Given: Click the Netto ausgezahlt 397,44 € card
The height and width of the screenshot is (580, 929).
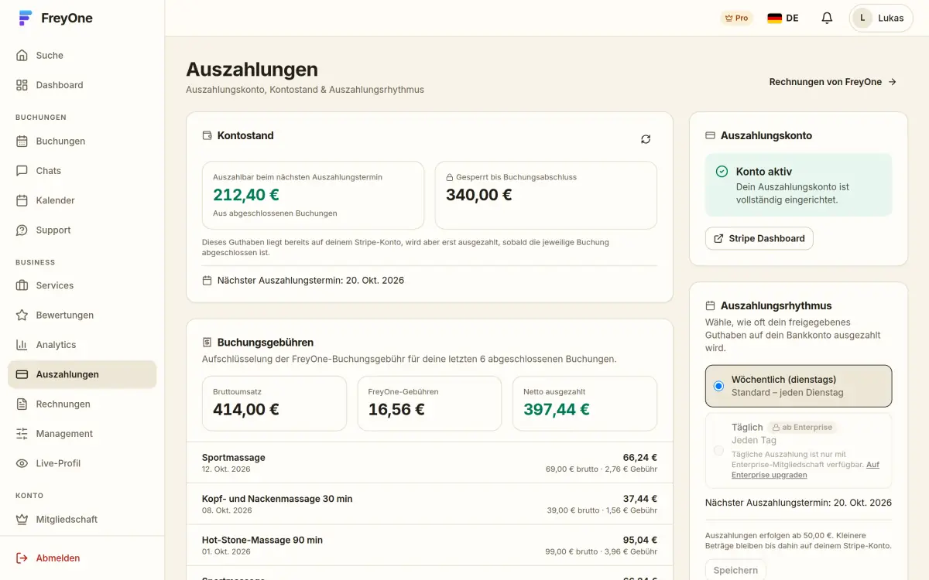Looking at the screenshot, I should click(584, 404).
